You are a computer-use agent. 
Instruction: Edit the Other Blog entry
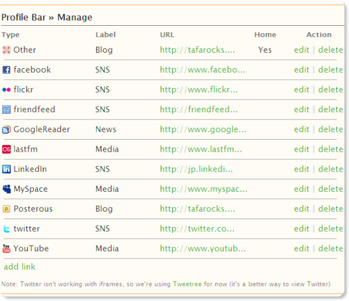tap(301, 50)
